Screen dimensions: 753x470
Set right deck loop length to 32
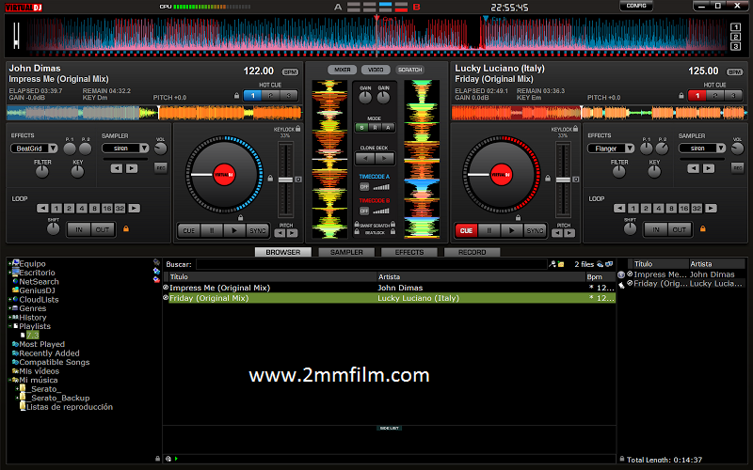click(x=697, y=208)
